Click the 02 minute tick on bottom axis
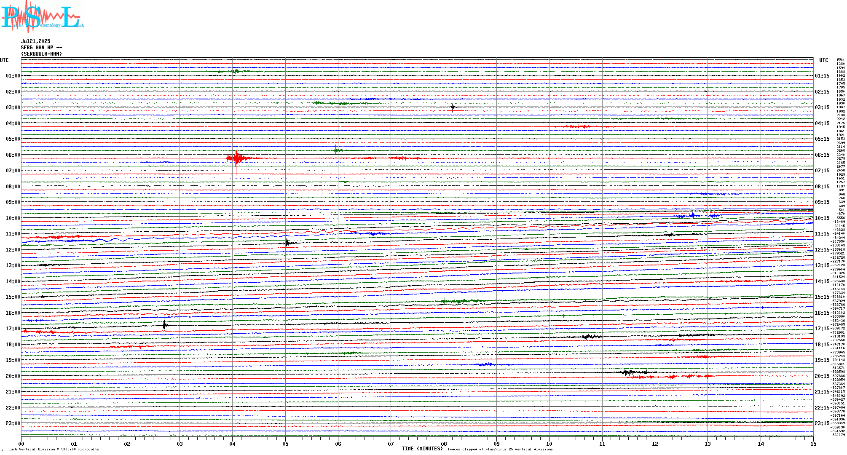Screen dimensions: 847x455 point(127,444)
